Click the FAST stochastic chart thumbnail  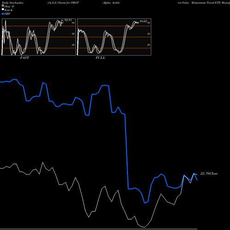(x=39, y=37)
